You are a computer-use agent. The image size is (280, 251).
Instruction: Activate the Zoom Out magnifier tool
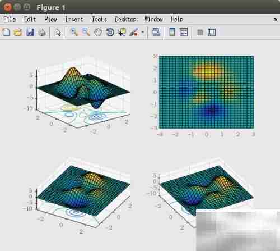(86, 32)
